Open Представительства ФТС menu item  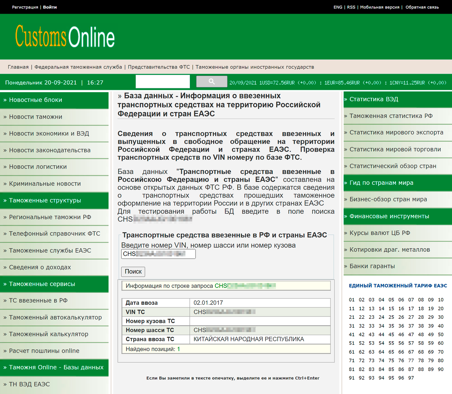click(x=159, y=67)
